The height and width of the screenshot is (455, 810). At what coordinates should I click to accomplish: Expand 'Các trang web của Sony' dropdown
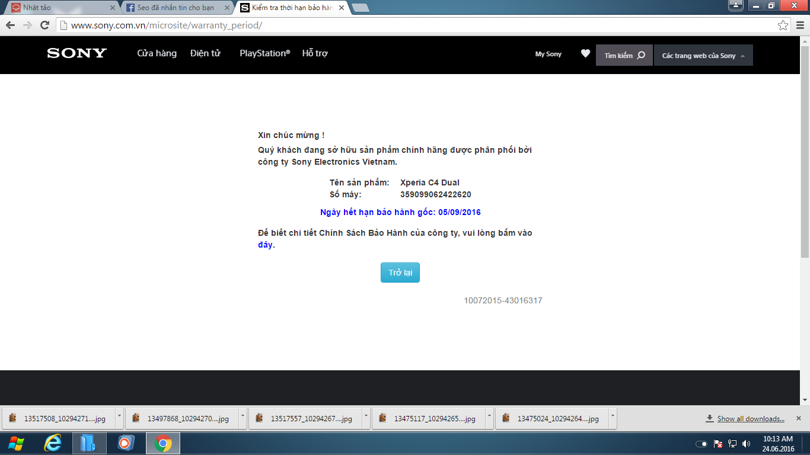703,56
